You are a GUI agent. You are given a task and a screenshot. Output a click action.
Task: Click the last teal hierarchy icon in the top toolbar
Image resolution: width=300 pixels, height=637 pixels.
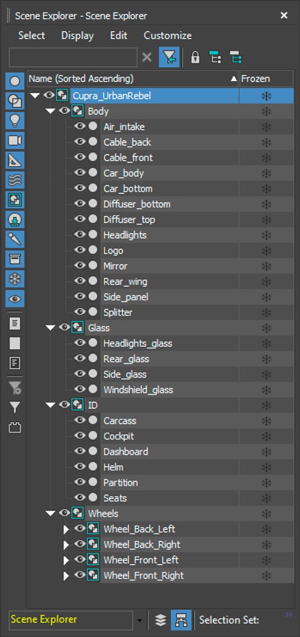pyautogui.click(x=235, y=57)
